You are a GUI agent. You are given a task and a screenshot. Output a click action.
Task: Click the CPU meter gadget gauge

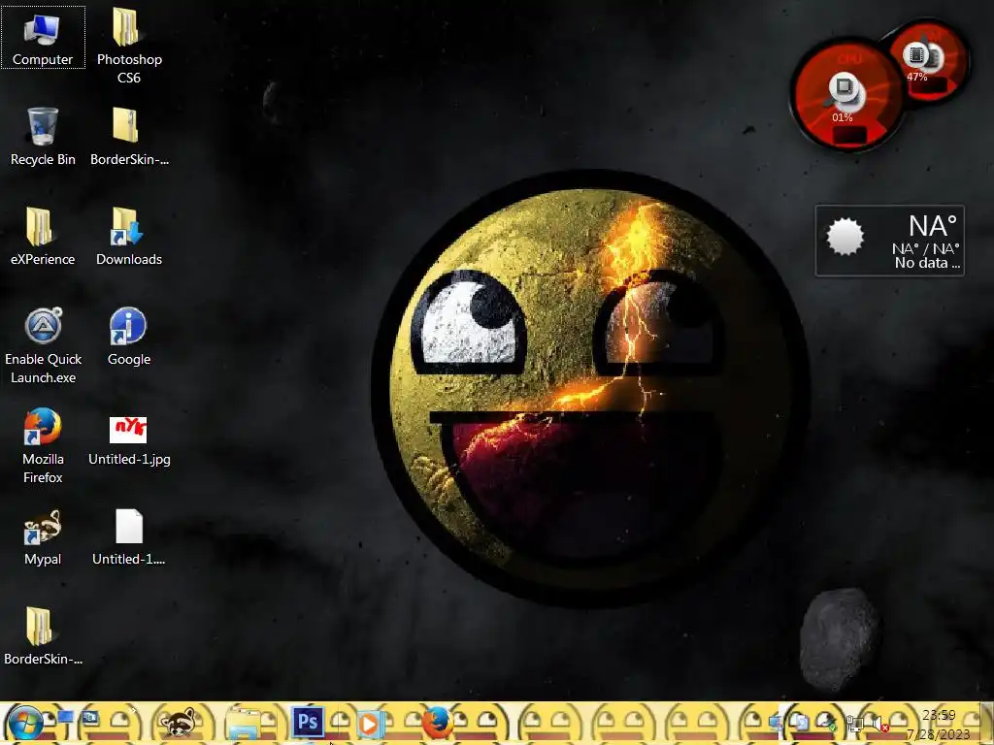coord(845,95)
